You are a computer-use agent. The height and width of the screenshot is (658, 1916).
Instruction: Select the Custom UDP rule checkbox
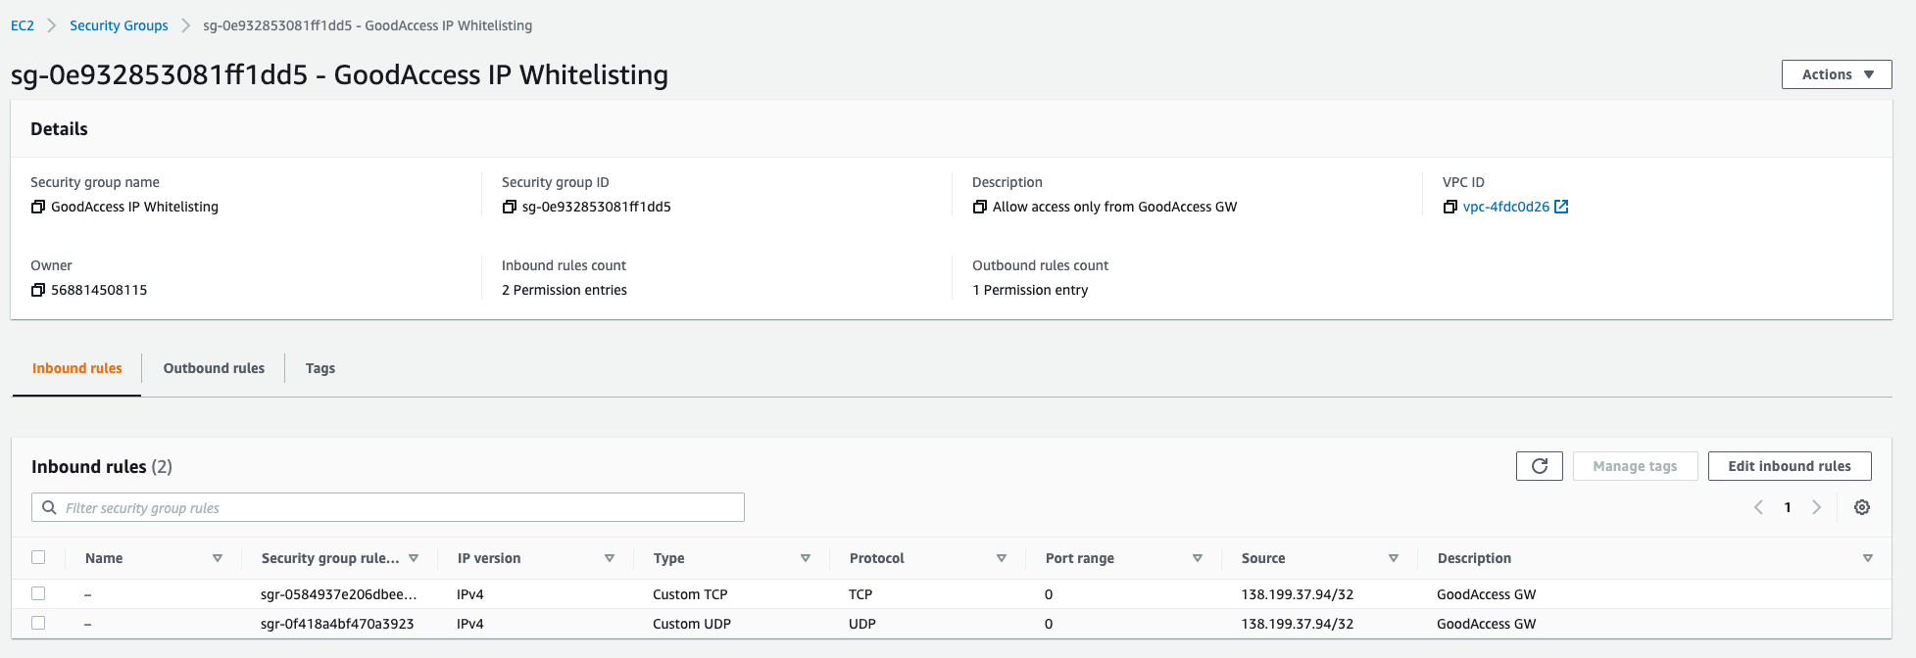click(x=38, y=623)
